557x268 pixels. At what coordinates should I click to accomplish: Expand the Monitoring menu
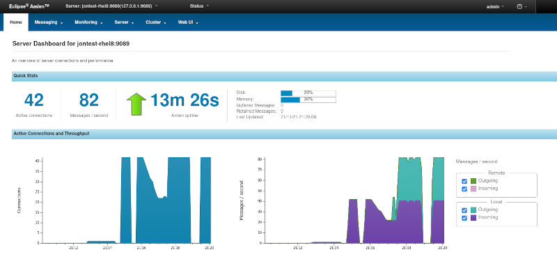coord(88,22)
